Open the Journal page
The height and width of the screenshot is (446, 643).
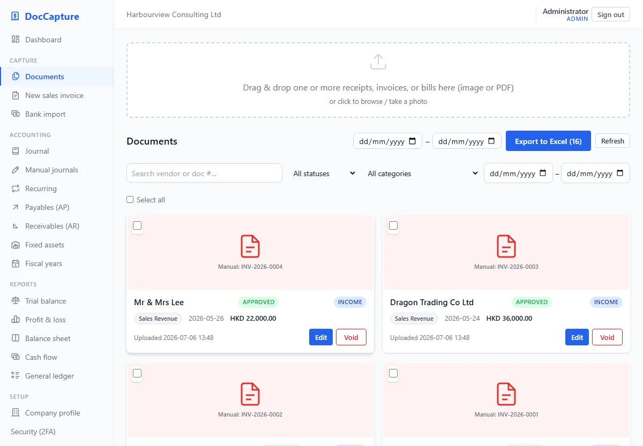click(57, 151)
